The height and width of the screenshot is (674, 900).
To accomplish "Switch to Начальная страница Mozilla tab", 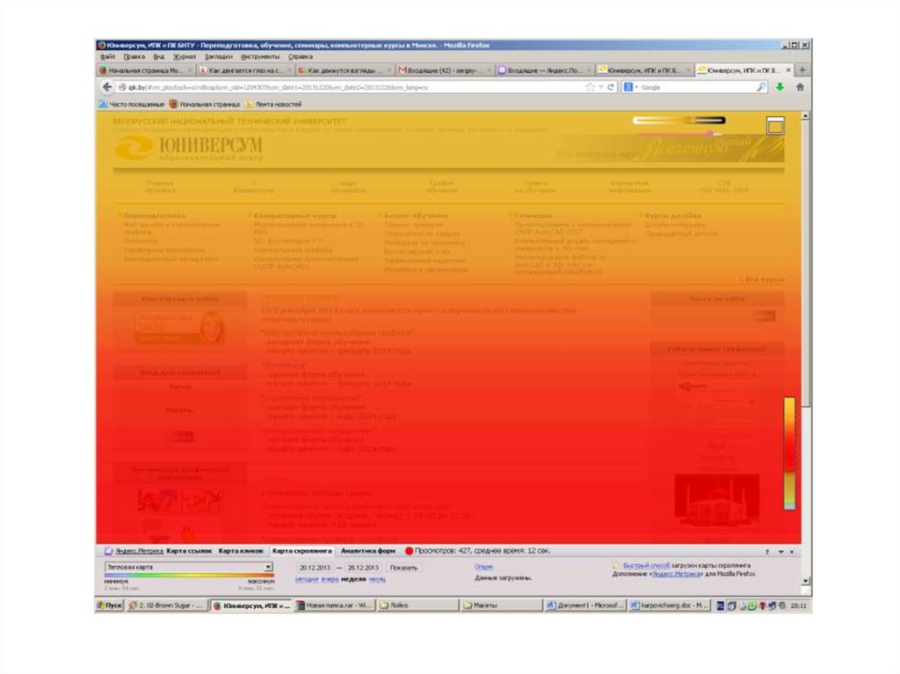I will [147, 70].
